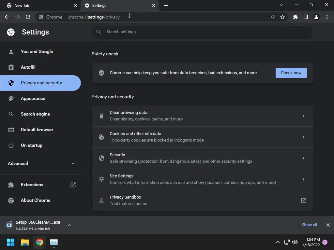Close the Settings tab
Screen dimensions: 334x250
pyautogui.click(x=154, y=6)
